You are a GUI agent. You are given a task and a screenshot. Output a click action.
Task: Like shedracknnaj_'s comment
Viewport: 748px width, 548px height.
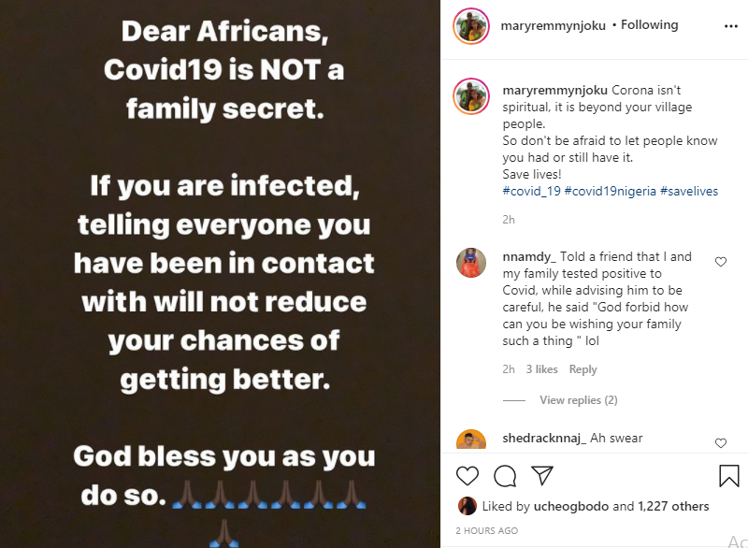pyautogui.click(x=721, y=442)
